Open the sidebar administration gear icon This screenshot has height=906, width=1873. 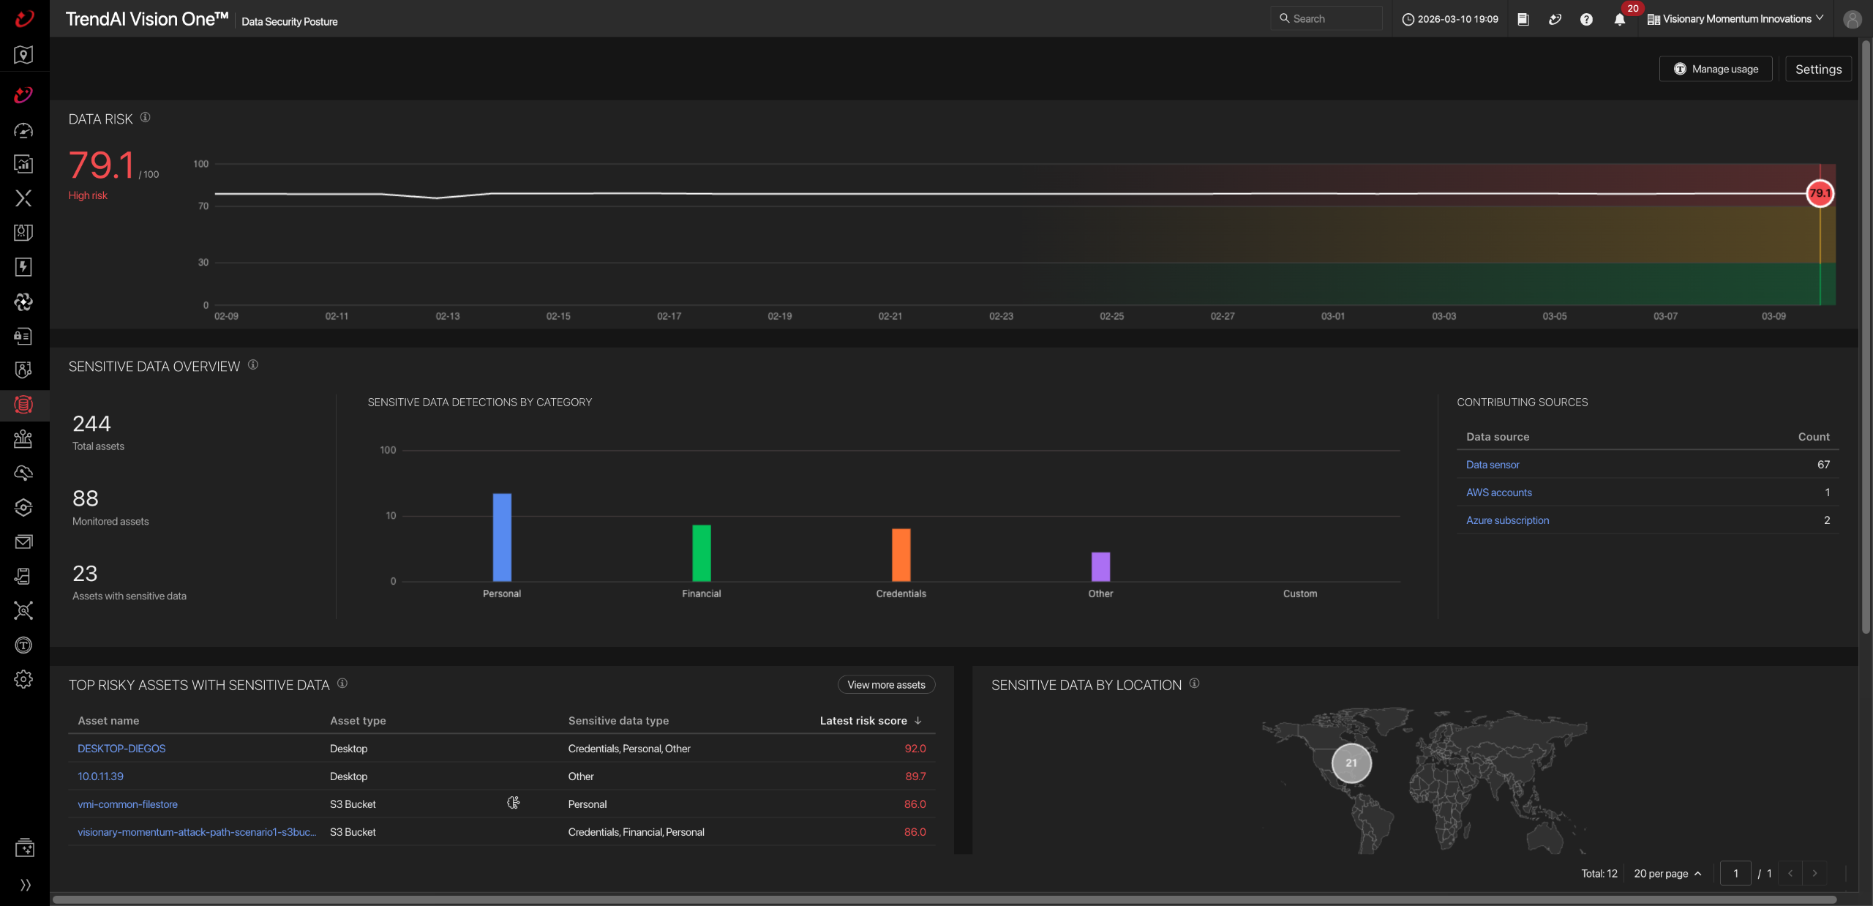coord(23,679)
